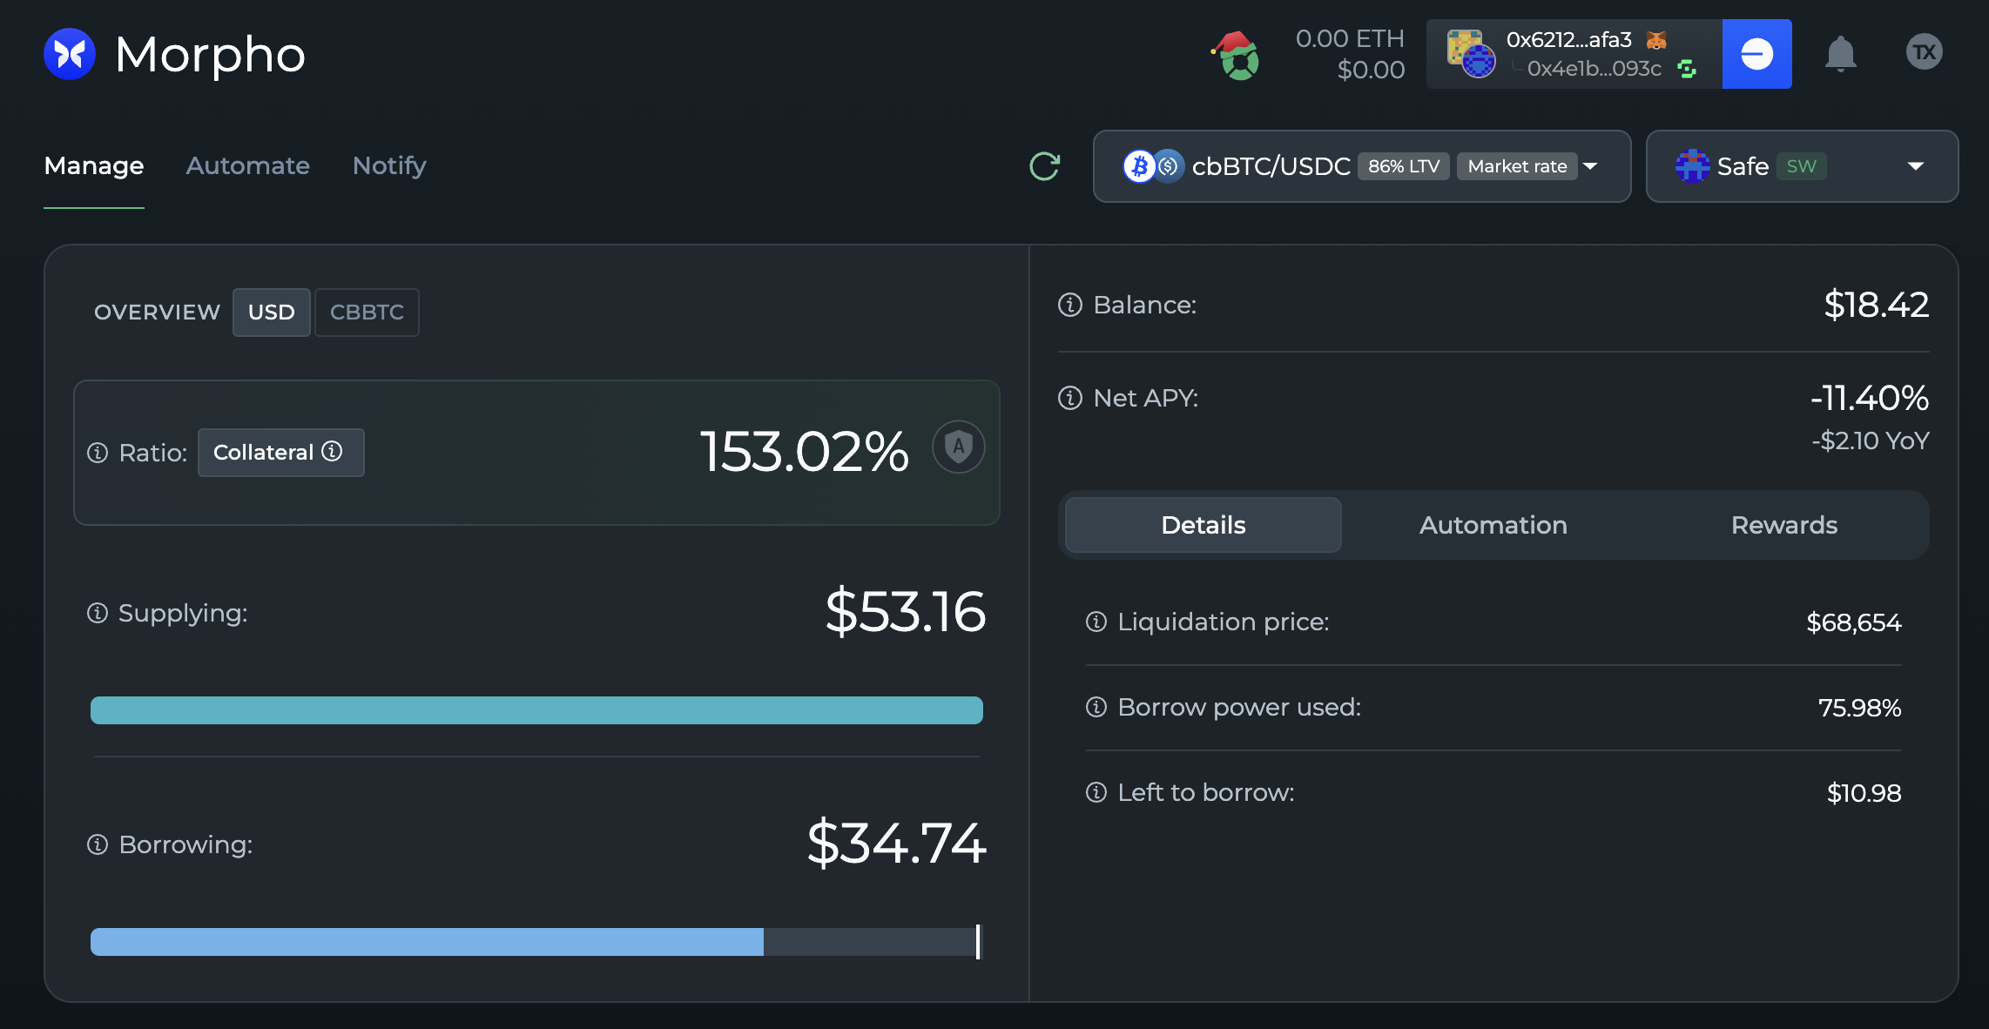Image resolution: width=1989 pixels, height=1029 pixels.
Task: Switch overview to USD
Action: [272, 313]
